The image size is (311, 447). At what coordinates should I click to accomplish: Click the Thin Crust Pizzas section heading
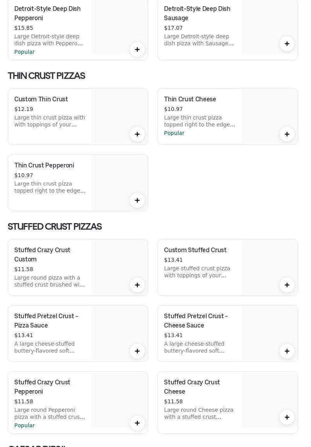46,76
